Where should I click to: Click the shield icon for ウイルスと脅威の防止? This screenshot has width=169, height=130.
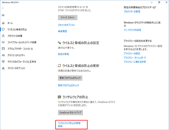point(3,30)
